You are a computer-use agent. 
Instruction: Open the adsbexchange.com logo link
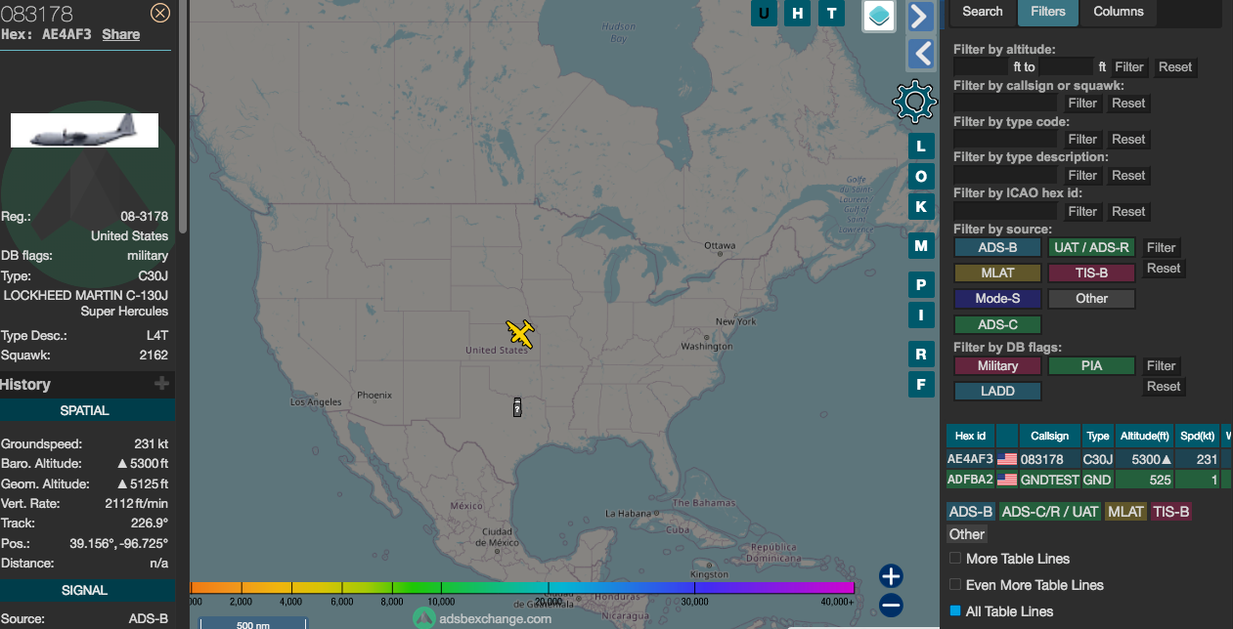tap(482, 618)
